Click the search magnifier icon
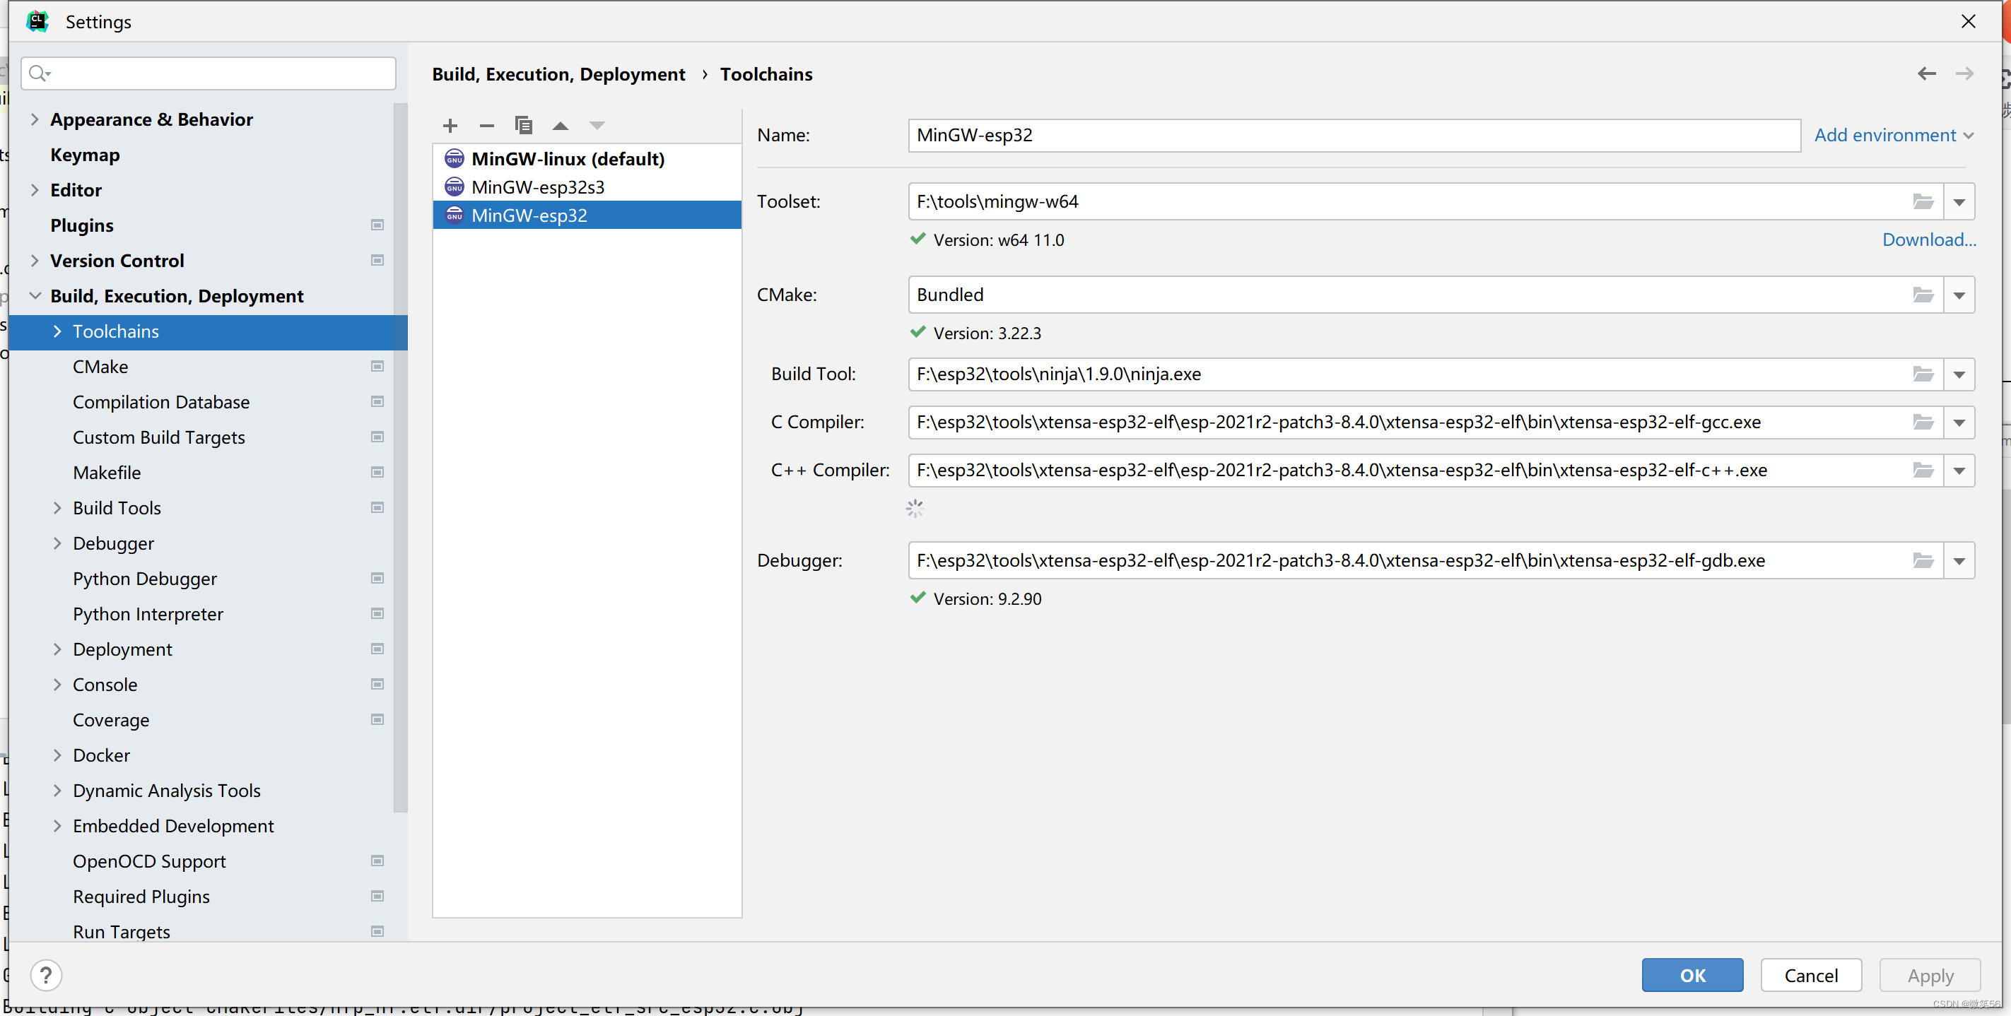The width and height of the screenshot is (2011, 1016). pos(38,73)
